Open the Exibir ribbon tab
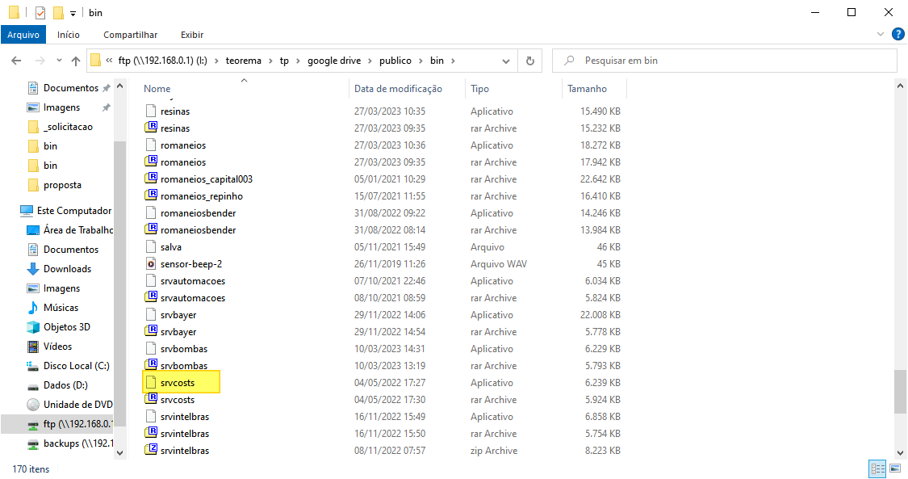Viewport: 908px width, 479px height. [x=191, y=35]
